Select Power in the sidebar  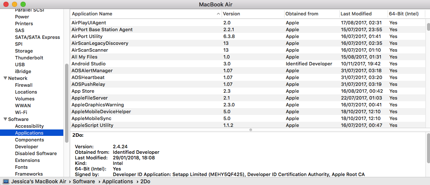[x=22, y=17]
